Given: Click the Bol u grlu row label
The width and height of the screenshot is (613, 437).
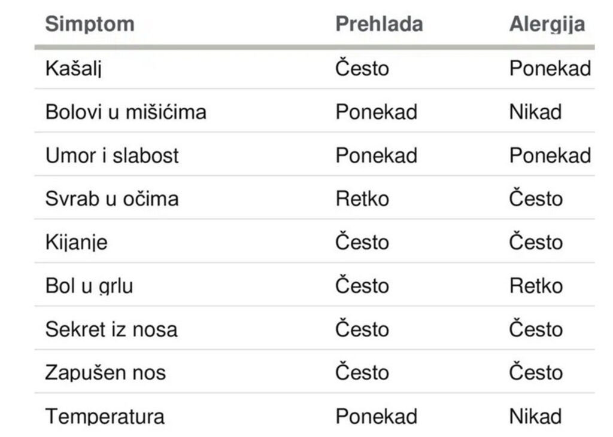Looking at the screenshot, I should pos(89,286).
